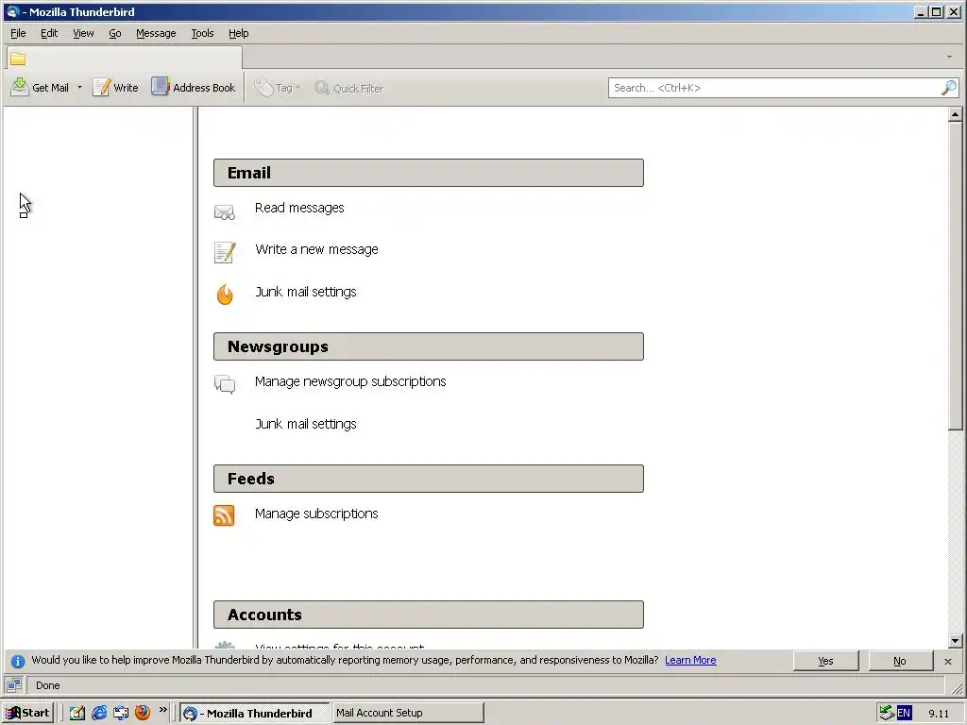Open the File menu
Image resolution: width=967 pixels, height=725 pixels.
click(18, 33)
